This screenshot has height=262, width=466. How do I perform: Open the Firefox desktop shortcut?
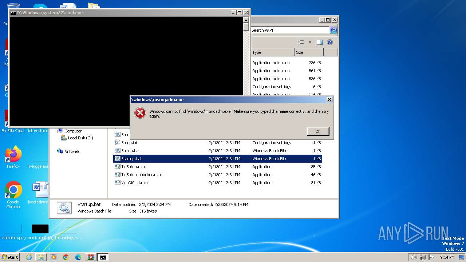pos(13,157)
